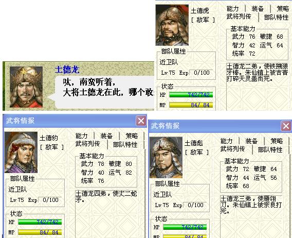This screenshot has width=292, height=238.
Task: Open 装备 tab in 土德虎 panel
Action: 258,9
